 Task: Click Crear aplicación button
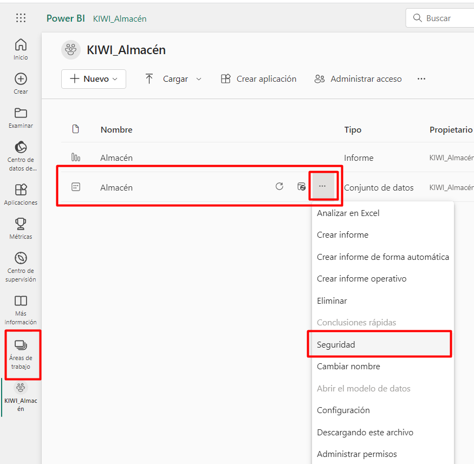pos(258,79)
